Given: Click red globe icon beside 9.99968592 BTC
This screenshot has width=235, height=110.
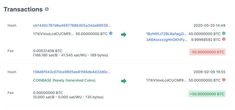Looking at the screenshot, I should coord(224,39).
